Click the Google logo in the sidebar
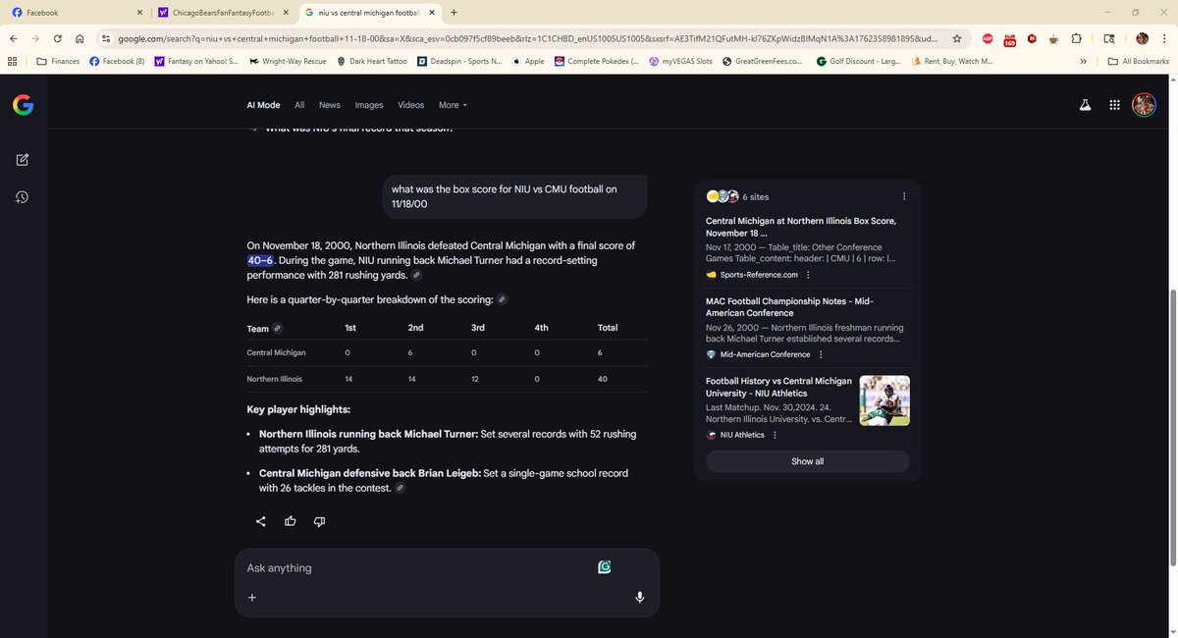Viewport: 1178px width, 638px height. tap(23, 105)
